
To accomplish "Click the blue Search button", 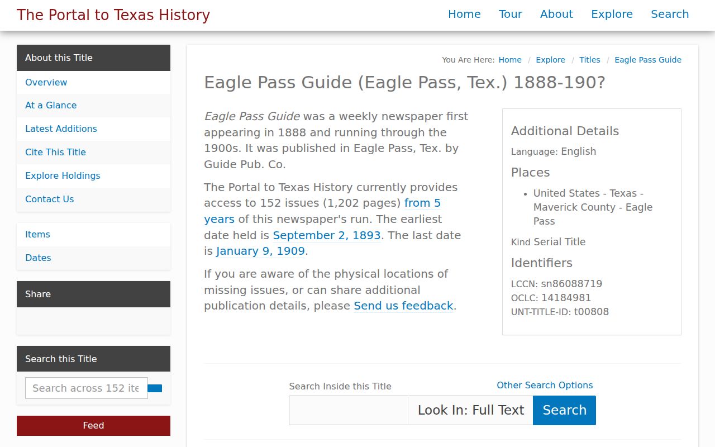I will (564, 410).
